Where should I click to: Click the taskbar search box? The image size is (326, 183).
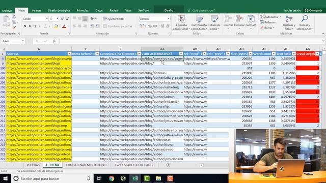(x=52, y=178)
